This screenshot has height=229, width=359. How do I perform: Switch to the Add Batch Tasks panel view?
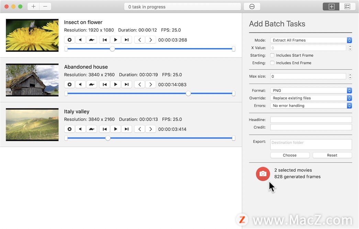pos(331,7)
